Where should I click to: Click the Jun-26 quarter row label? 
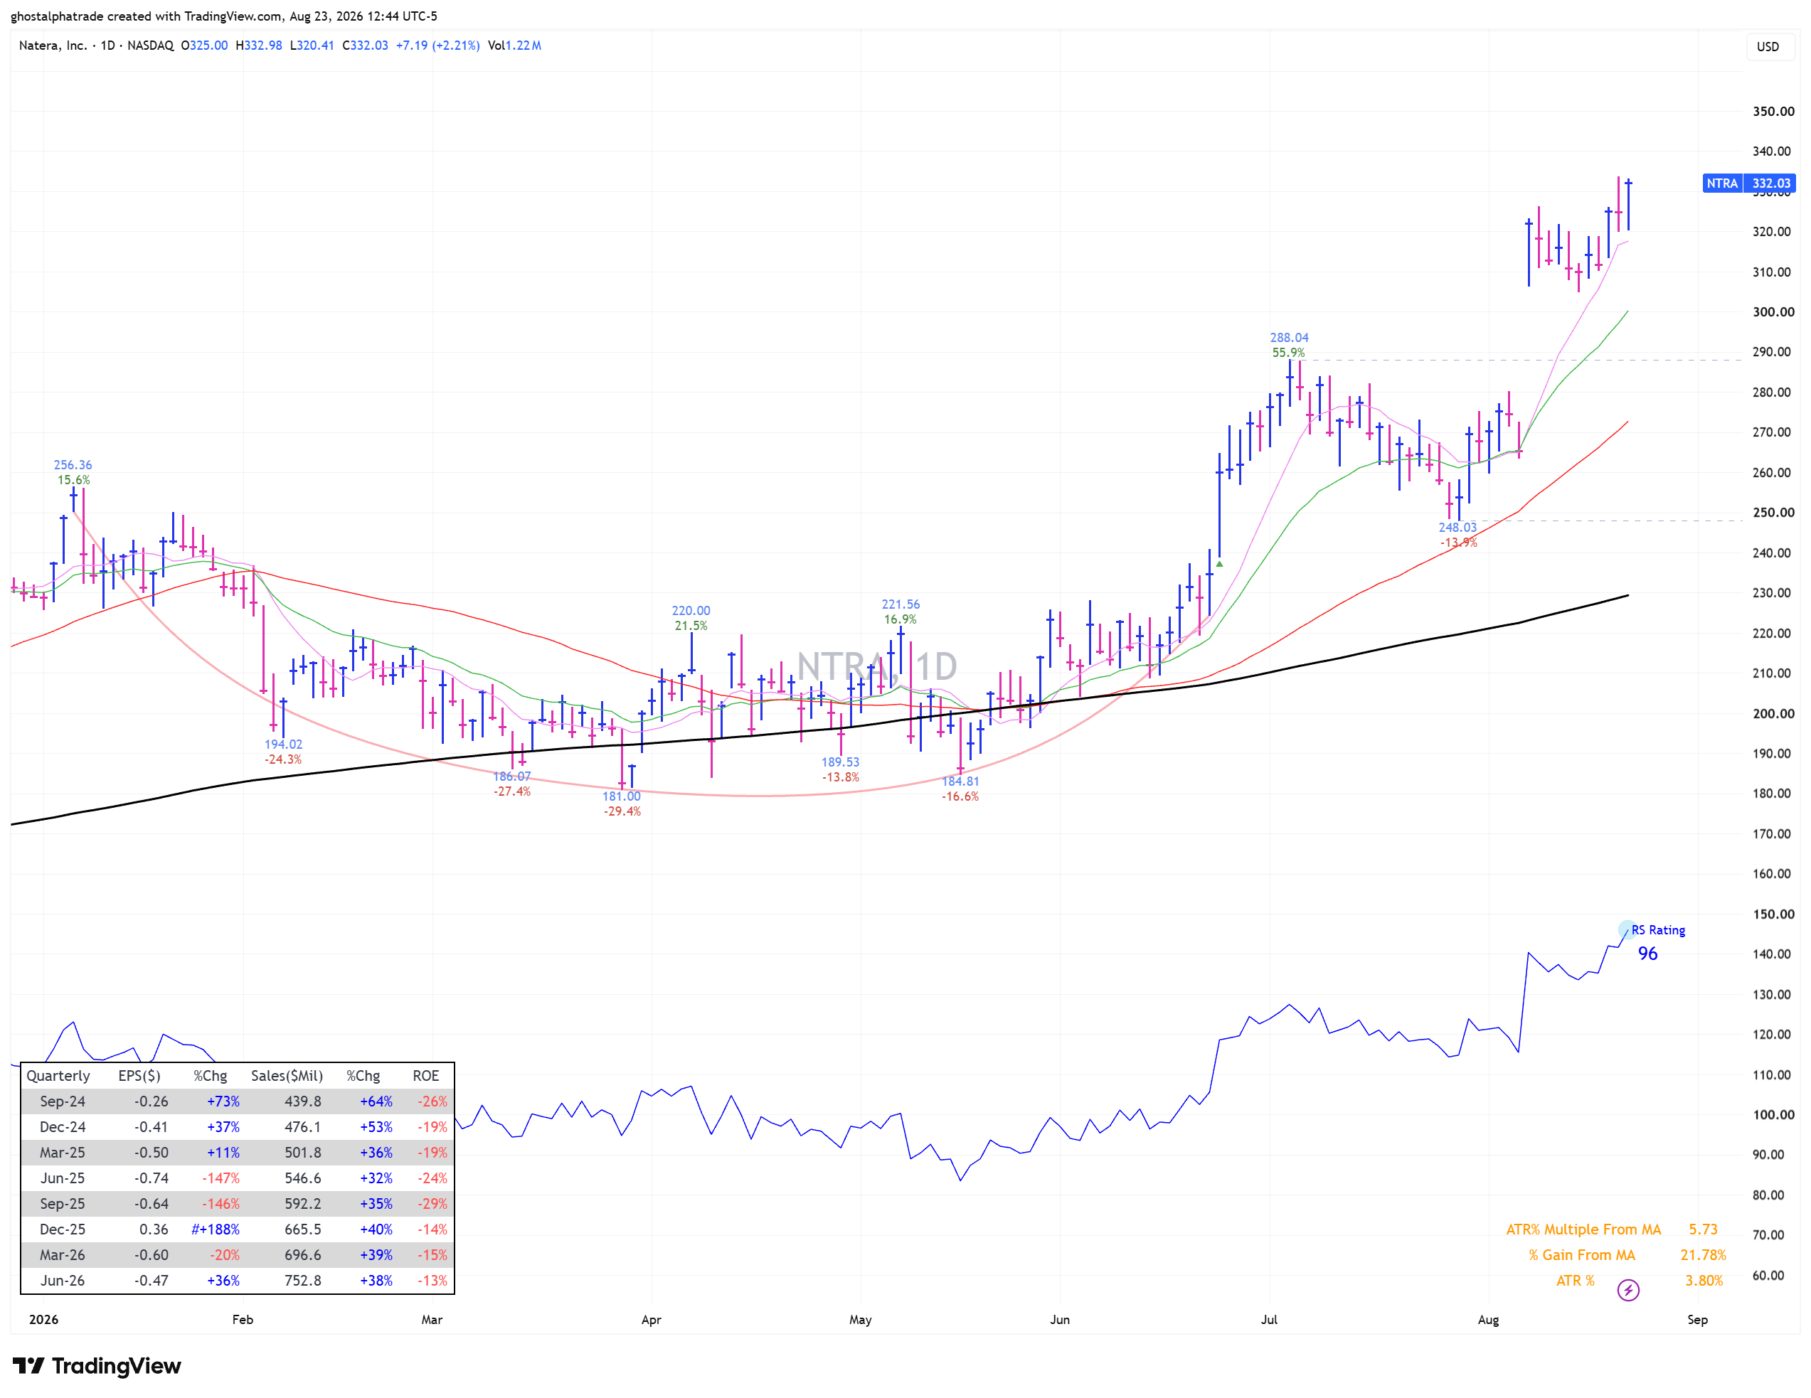point(62,1281)
